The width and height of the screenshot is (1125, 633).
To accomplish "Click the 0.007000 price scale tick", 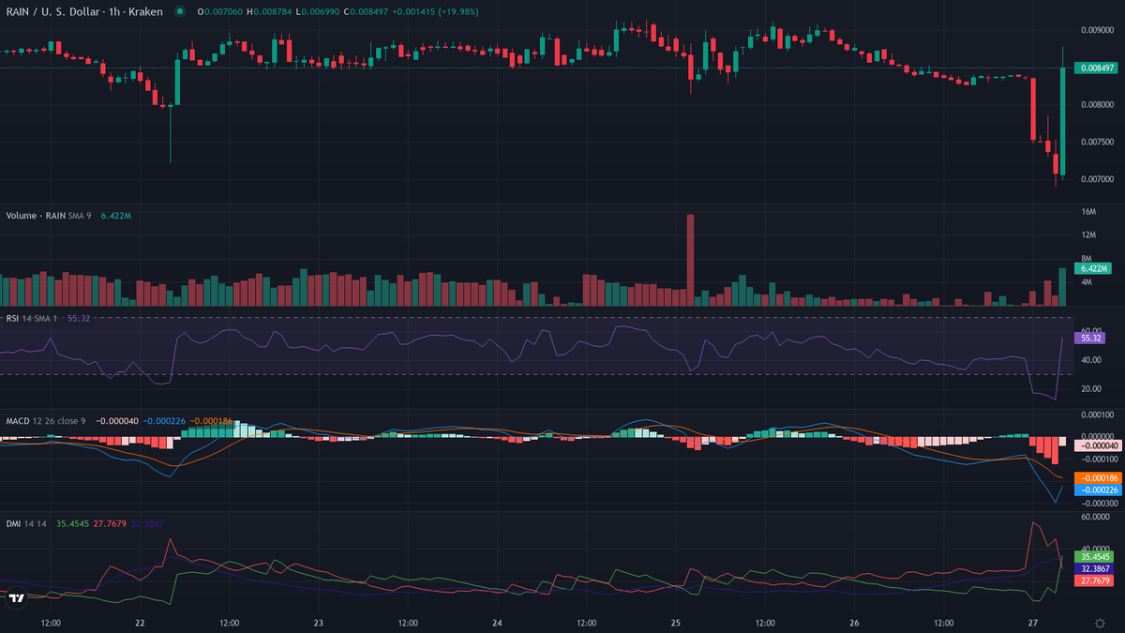I will (x=1096, y=179).
